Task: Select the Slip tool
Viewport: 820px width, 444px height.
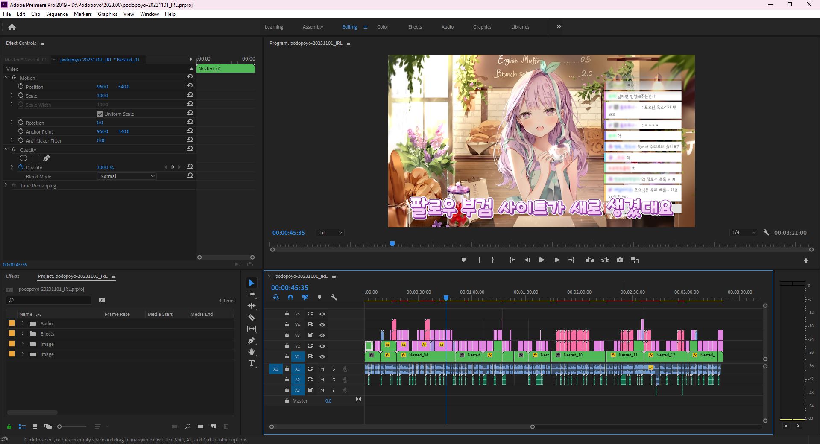Action: tap(252, 329)
